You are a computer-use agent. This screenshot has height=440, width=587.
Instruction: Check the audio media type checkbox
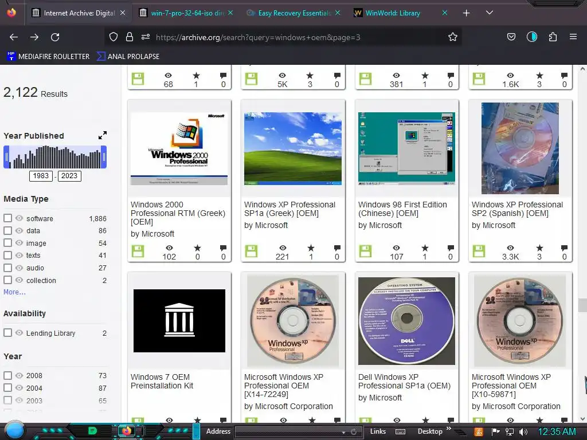pyautogui.click(x=8, y=268)
